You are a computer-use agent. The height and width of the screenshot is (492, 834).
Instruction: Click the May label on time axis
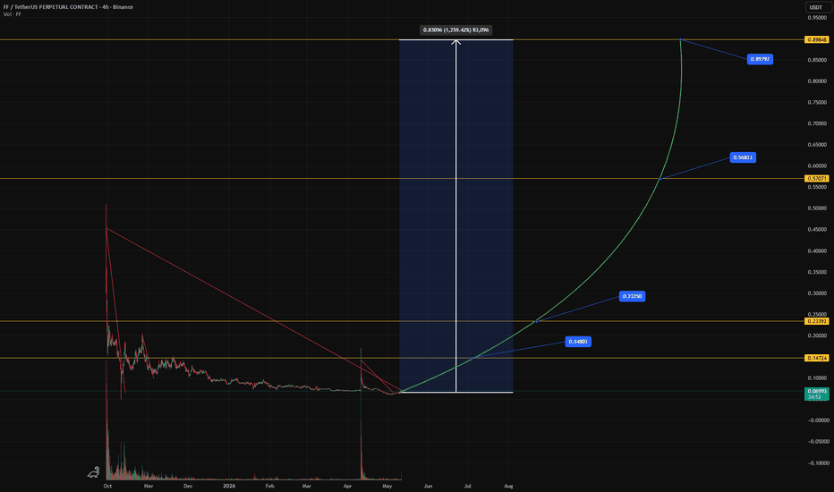click(x=387, y=486)
